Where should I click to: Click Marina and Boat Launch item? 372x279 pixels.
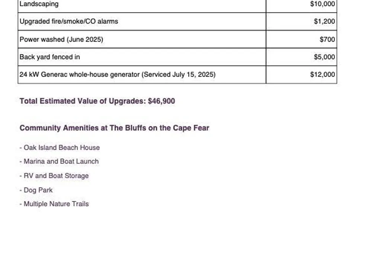click(59, 161)
